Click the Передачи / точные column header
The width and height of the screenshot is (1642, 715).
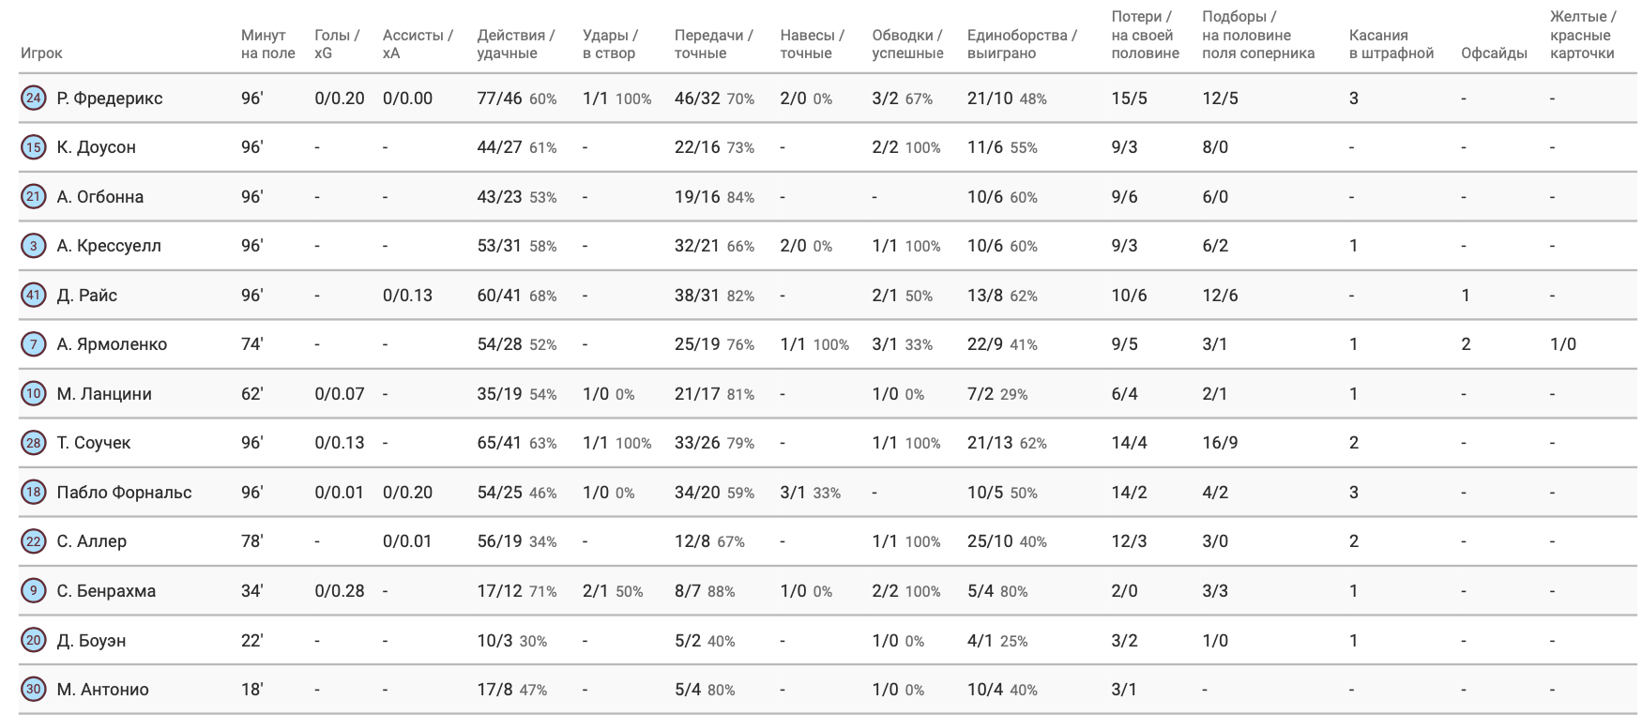713,44
